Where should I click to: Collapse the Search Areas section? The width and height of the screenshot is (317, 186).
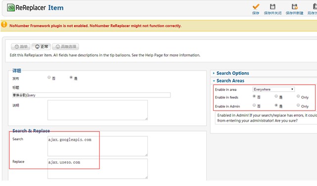[230, 81]
